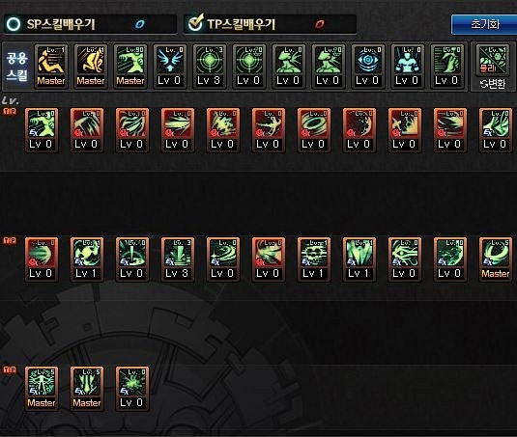Toggle the 물리 physical type icon
Image resolution: width=517 pixels, height=437 pixels.
click(493, 60)
